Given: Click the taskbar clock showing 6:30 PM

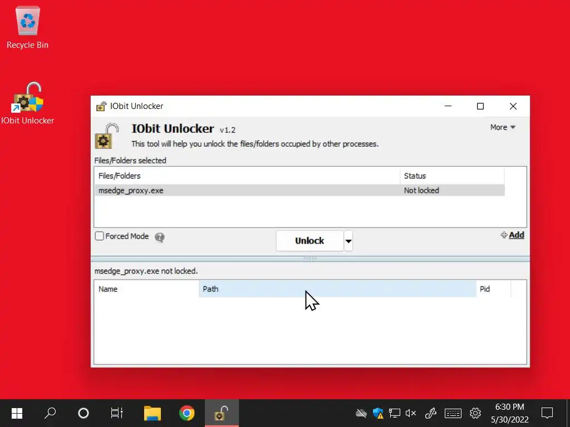Looking at the screenshot, I should click(510, 413).
